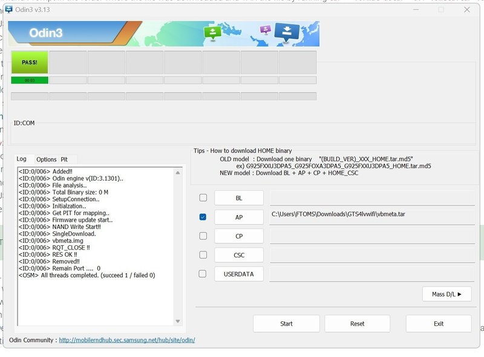This screenshot has height=357, width=484.
Task: Click the green 00:03 progress bar
Action: click(30, 80)
